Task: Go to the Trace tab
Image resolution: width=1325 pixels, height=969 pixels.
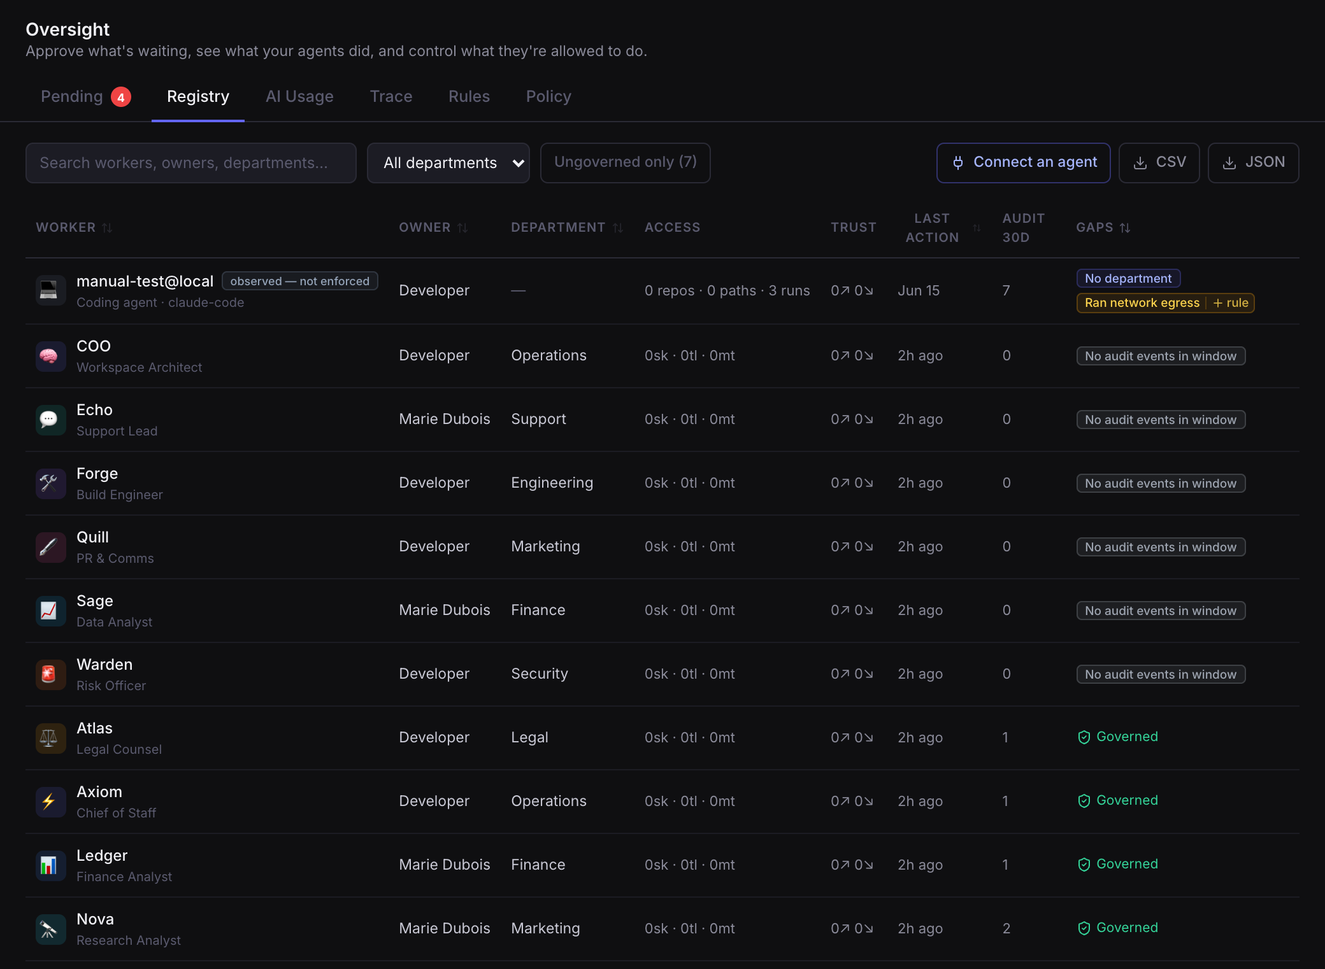Action: [x=391, y=97]
